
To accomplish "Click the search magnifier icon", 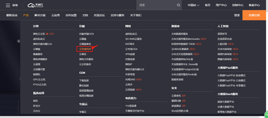I will coord(178,5).
